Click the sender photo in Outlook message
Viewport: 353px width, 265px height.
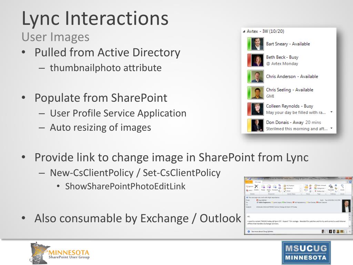pyautogui.click(x=346, y=206)
